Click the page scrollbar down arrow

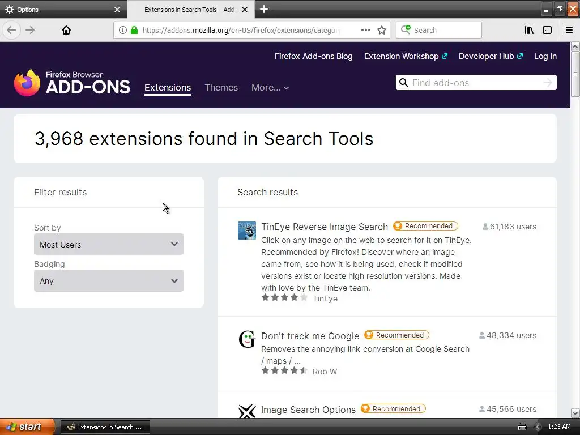pos(575,413)
